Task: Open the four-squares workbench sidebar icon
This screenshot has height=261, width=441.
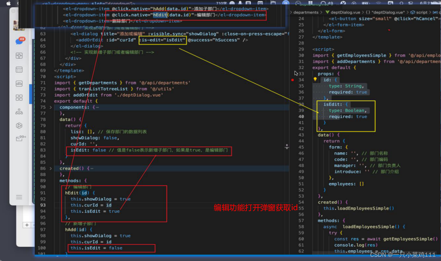Action: (x=19, y=98)
